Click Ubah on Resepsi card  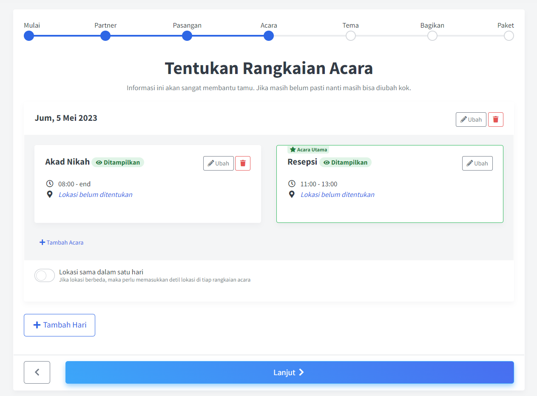477,163
